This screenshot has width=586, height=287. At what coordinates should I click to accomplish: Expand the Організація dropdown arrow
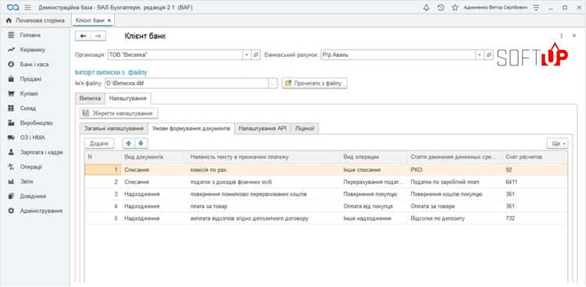point(247,55)
